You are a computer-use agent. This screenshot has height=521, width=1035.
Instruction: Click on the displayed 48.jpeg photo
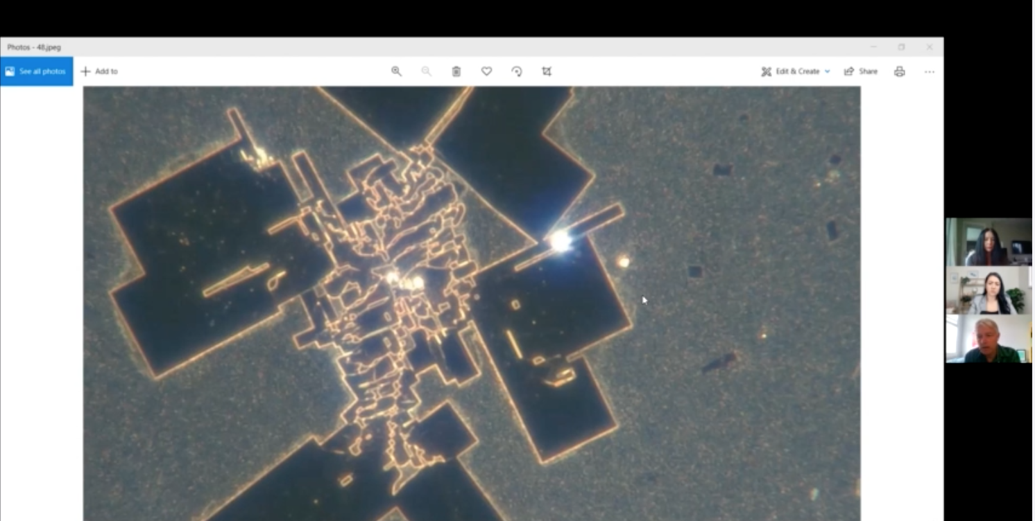pos(472,303)
